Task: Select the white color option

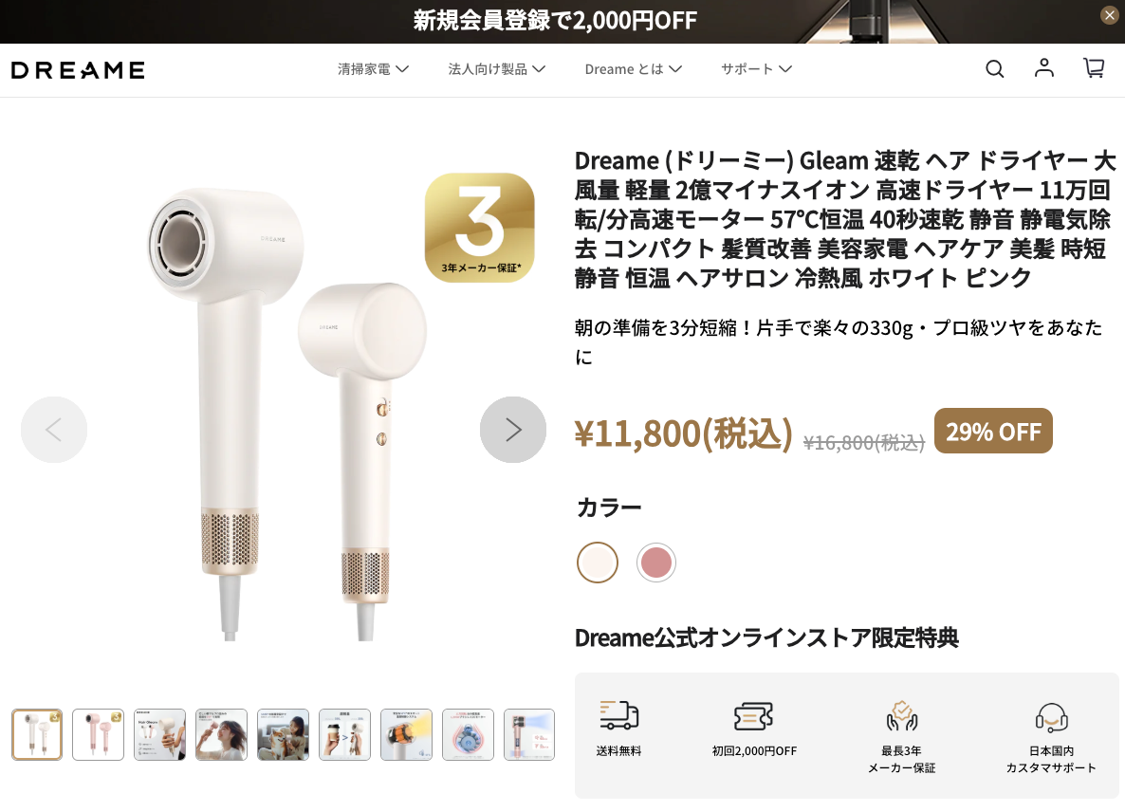Action: tap(598, 562)
